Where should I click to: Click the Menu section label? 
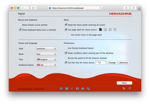coord(66,20)
